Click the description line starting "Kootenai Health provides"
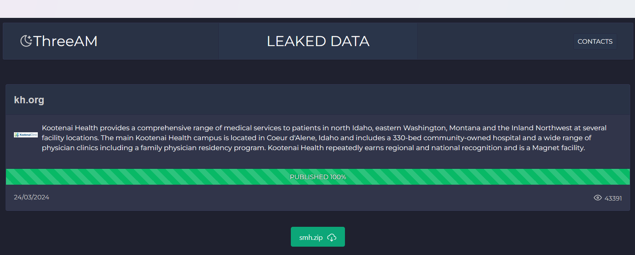This screenshot has height=255, width=635. pos(324,128)
